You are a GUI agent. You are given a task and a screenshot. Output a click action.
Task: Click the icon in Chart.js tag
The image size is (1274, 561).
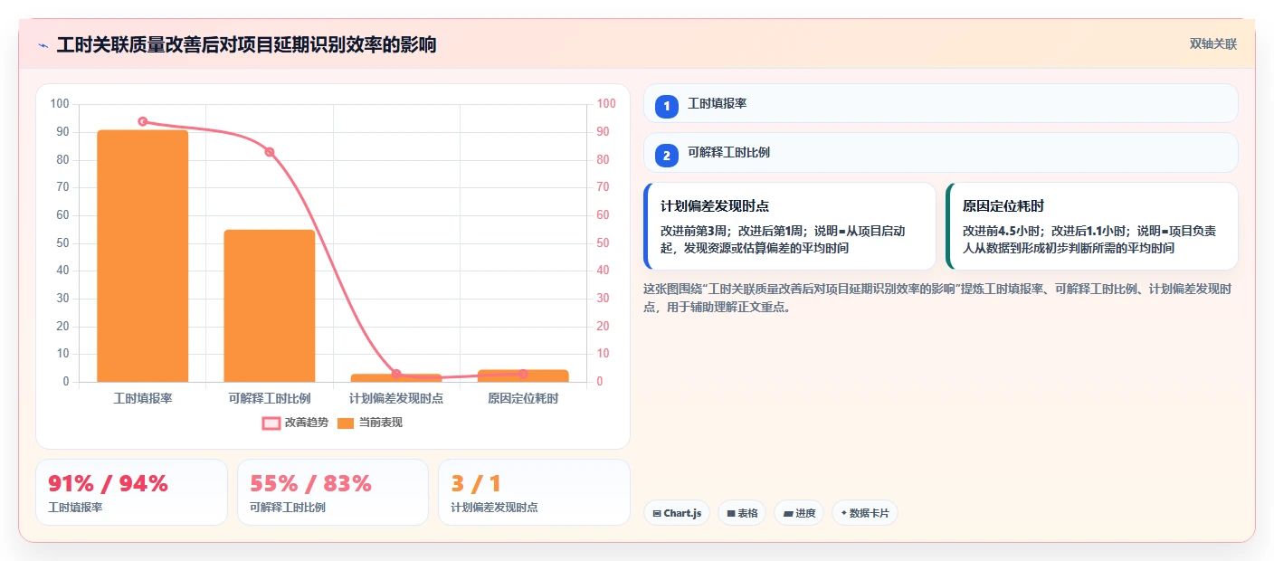[x=657, y=513]
